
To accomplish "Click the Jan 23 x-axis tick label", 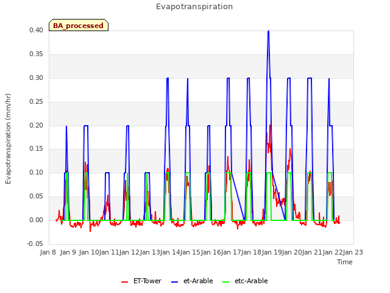I will coord(353,252).
